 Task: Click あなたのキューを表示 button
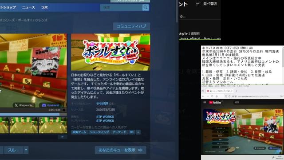click(x=120, y=150)
